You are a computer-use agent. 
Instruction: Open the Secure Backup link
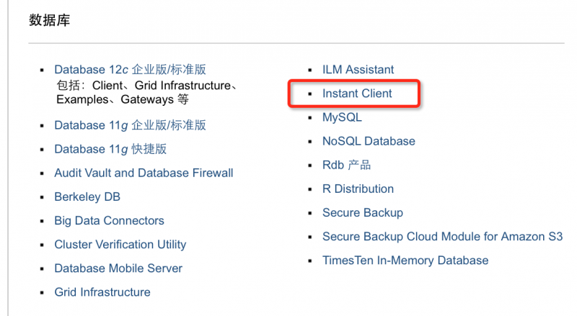[x=362, y=212]
